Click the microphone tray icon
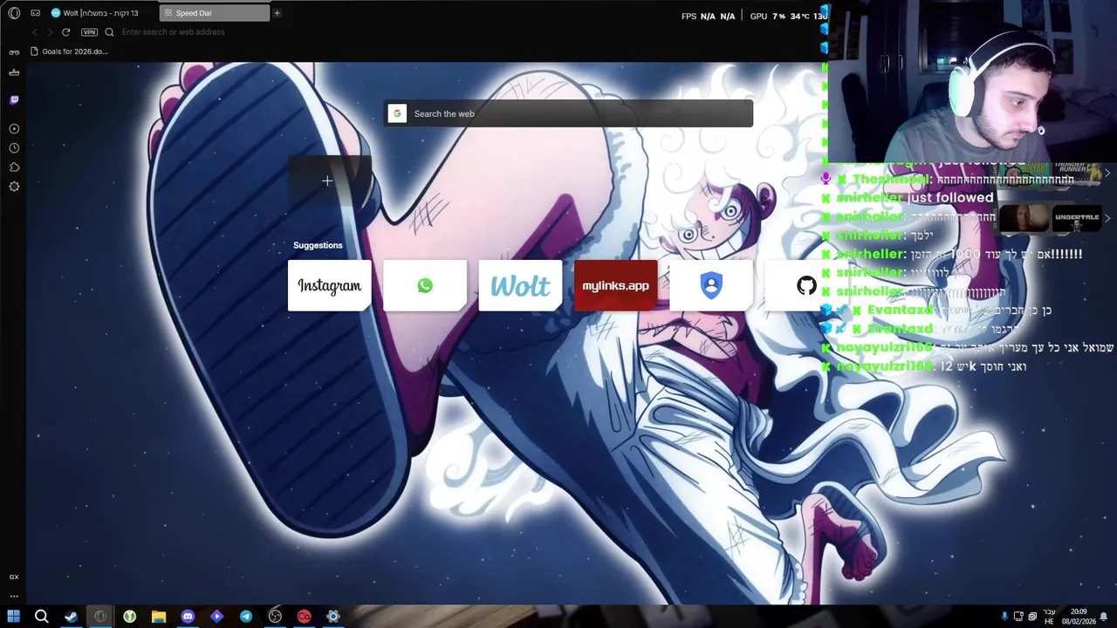The width and height of the screenshot is (1117, 628). [1004, 616]
